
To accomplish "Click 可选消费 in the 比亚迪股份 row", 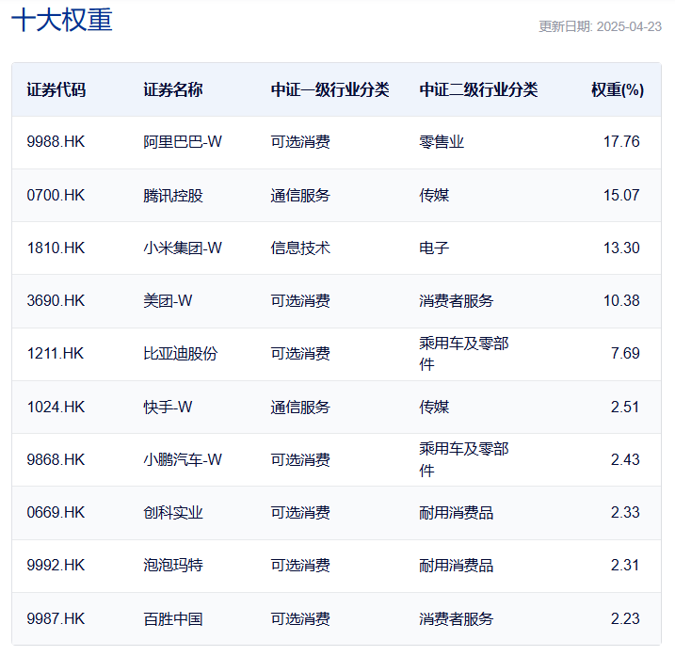I will [x=300, y=353].
